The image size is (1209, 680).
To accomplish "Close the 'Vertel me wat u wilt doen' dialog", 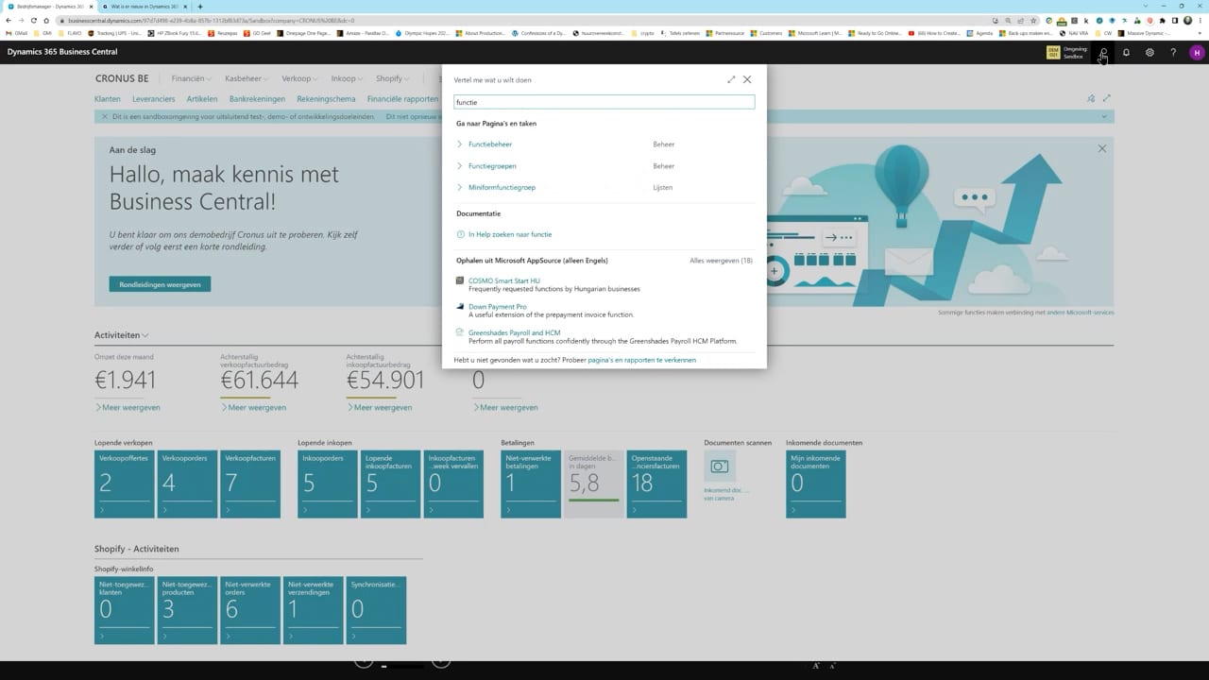I will point(747,79).
